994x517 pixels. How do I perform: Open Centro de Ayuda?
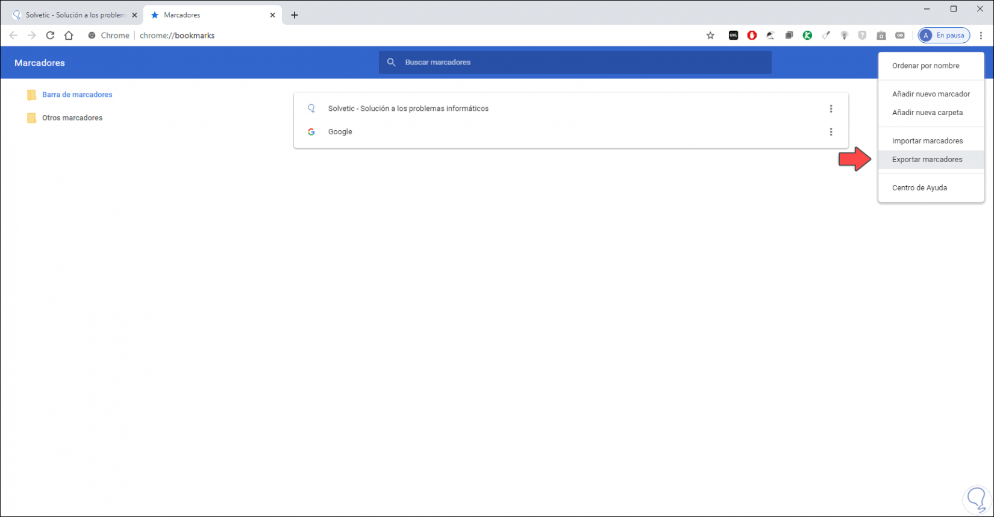(x=931, y=188)
